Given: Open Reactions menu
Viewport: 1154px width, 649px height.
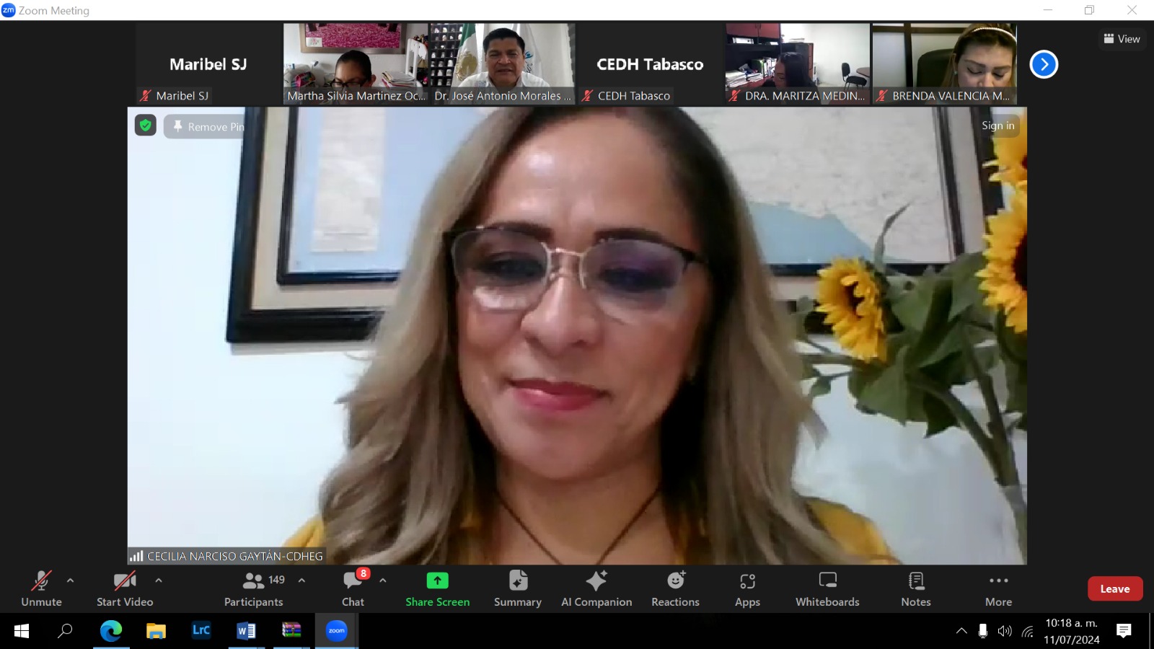Looking at the screenshot, I should tap(676, 588).
